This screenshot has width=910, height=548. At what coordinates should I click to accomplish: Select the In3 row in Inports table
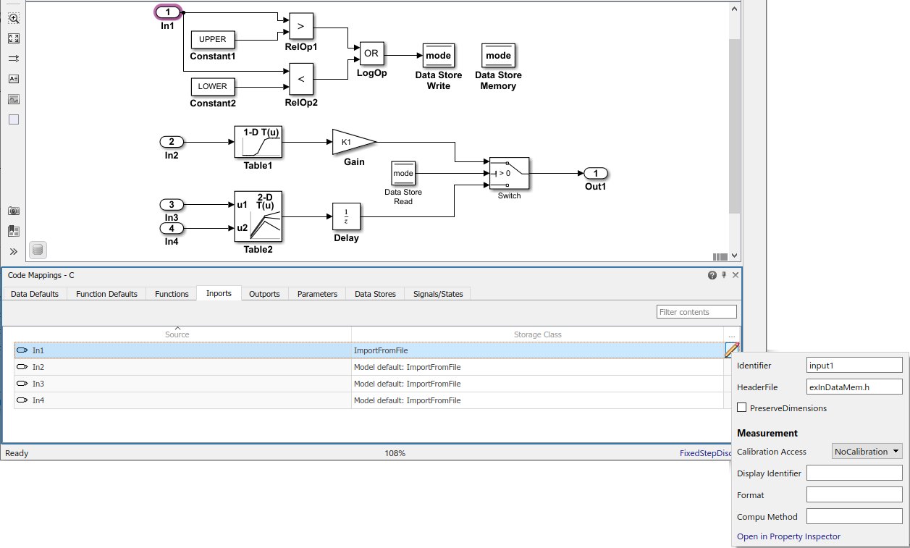click(369, 384)
